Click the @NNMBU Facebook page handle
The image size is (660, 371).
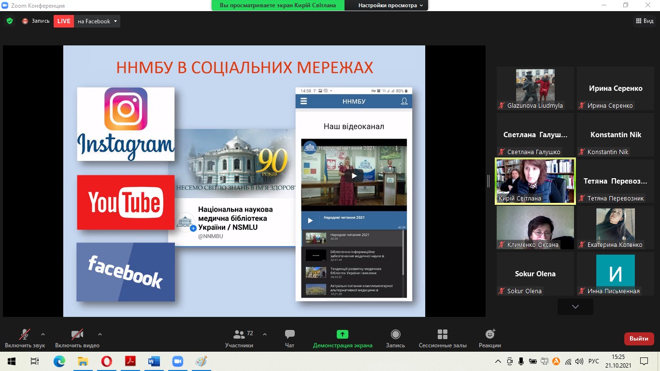(211, 236)
